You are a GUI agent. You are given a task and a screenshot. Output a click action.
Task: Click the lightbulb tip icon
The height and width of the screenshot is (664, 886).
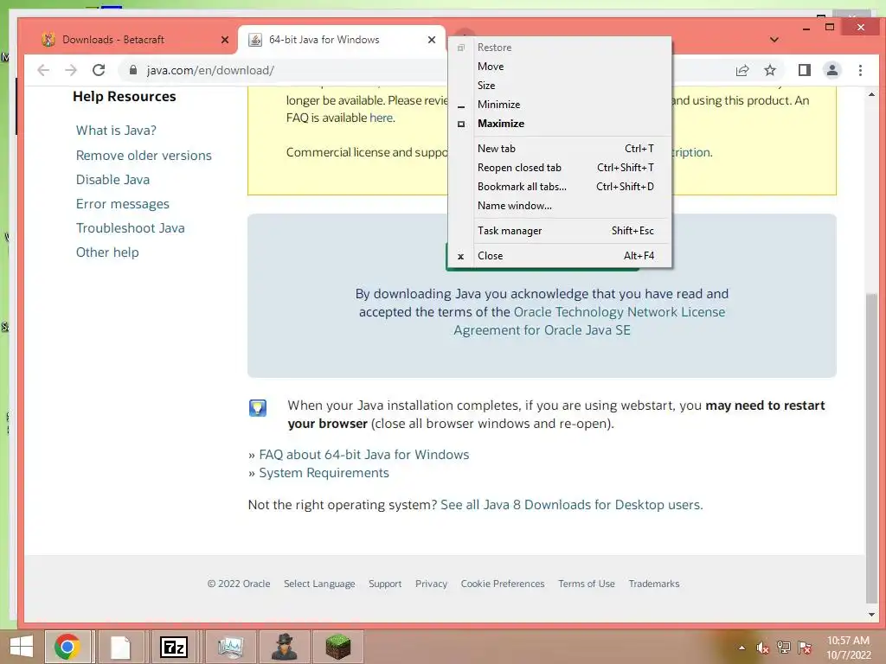[258, 408]
